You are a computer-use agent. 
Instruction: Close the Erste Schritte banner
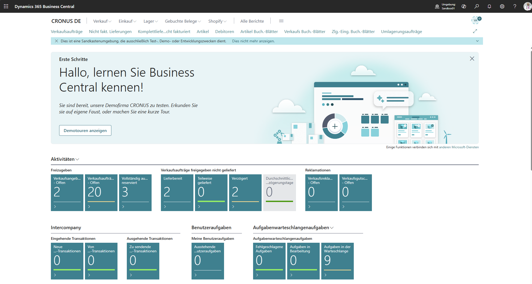[x=472, y=59]
